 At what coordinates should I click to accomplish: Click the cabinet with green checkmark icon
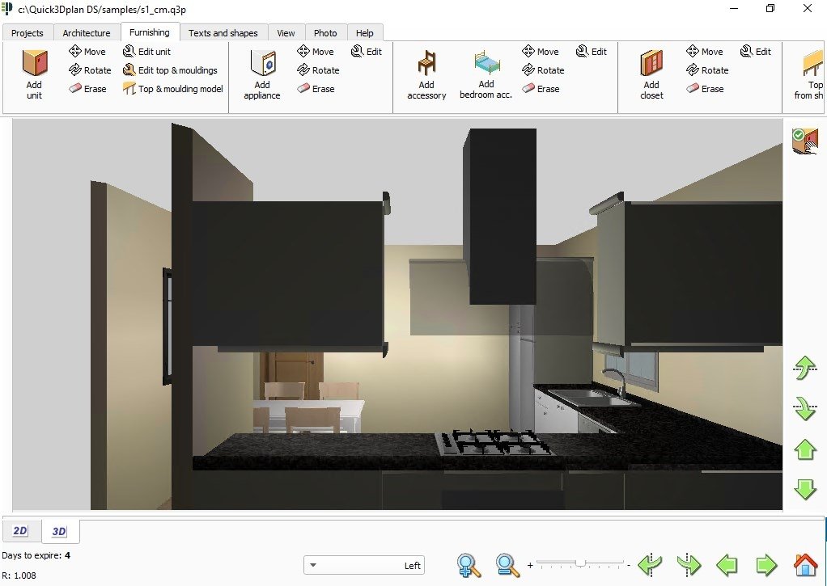click(805, 141)
